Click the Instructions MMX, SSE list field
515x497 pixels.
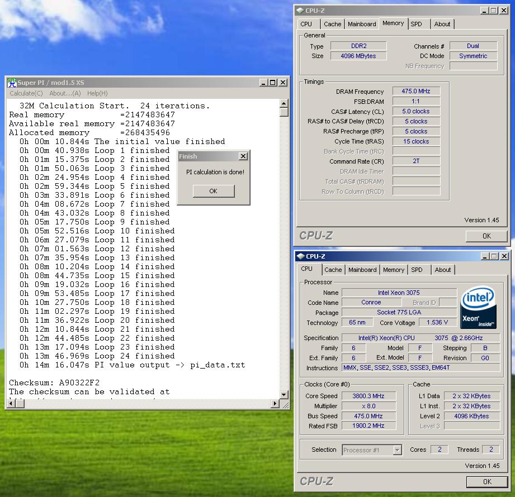(x=420, y=368)
